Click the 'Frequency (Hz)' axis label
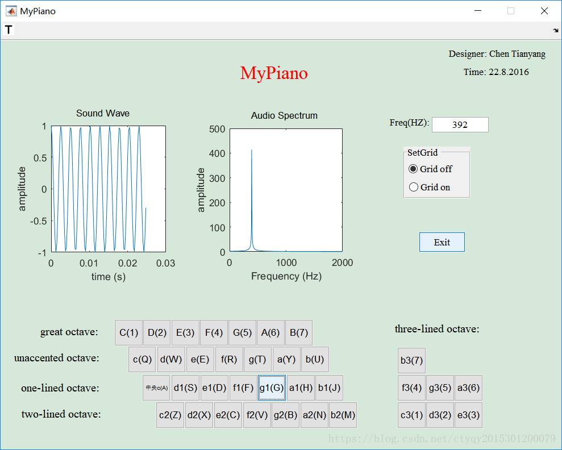Viewport: 562px width, 450px height. click(286, 276)
